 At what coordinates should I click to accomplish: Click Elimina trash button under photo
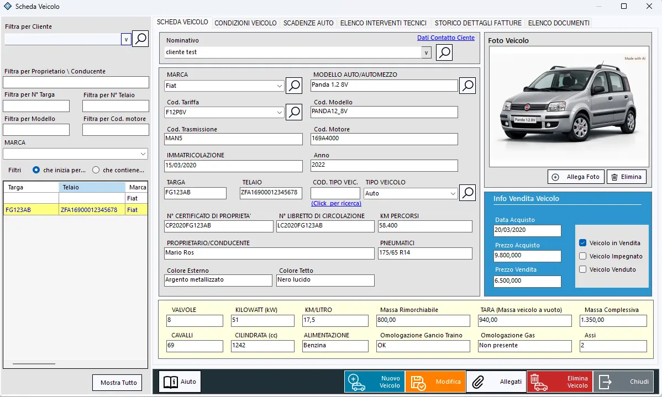tap(627, 177)
